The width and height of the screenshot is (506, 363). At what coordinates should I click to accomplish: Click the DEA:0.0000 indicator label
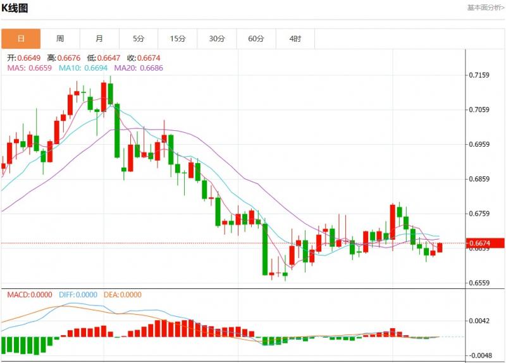click(123, 295)
